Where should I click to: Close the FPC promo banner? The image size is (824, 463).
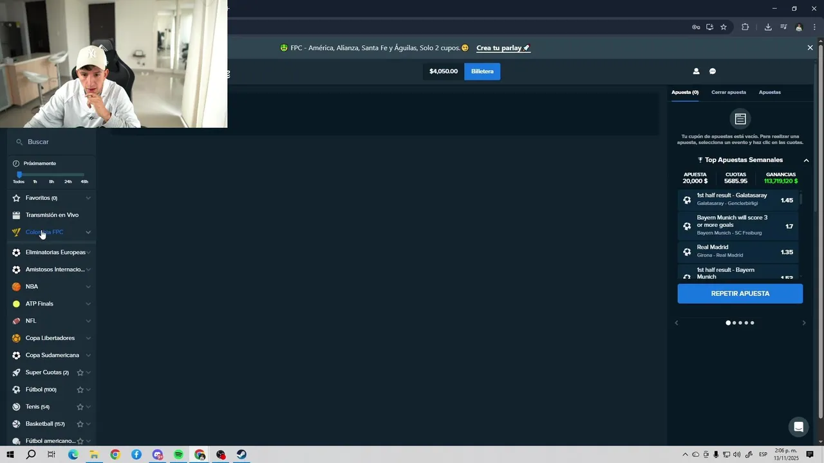(810, 48)
